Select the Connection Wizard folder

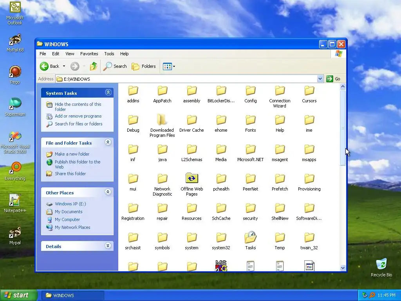point(280,96)
